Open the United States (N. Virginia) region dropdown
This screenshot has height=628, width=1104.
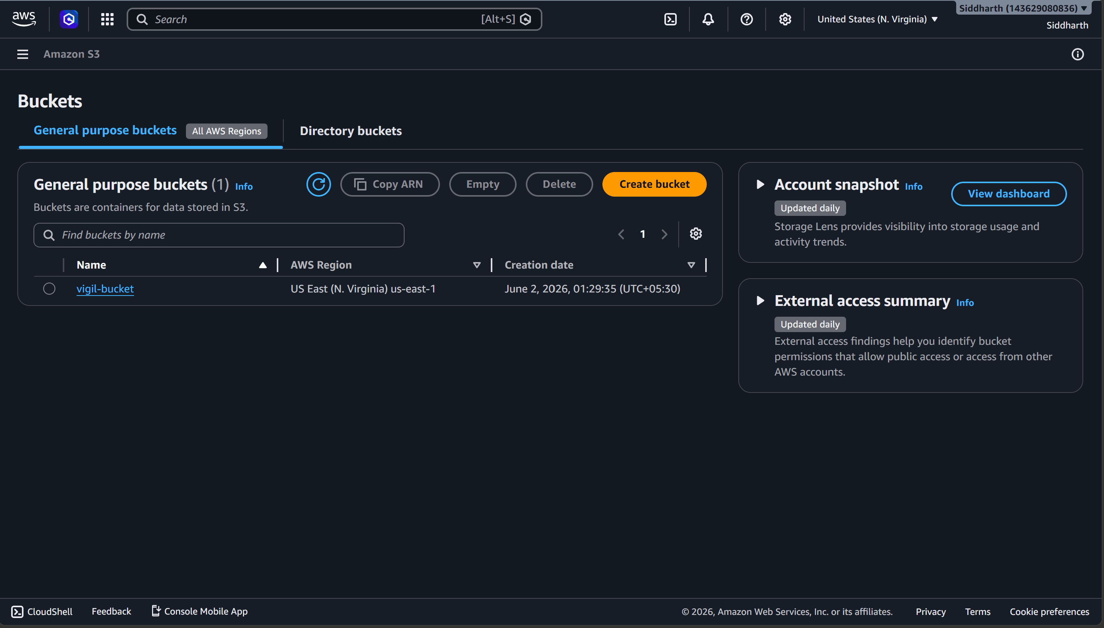[x=877, y=19]
